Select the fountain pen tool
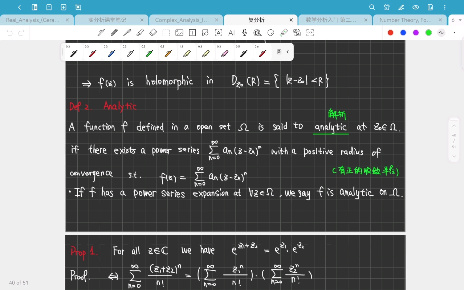This screenshot has height=290, width=464. [x=101, y=33]
